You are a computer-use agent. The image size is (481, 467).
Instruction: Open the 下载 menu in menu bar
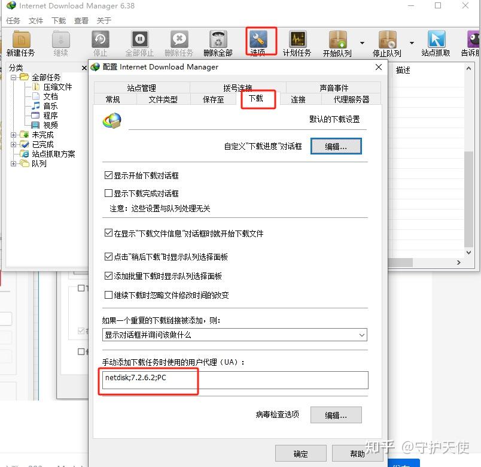59,20
